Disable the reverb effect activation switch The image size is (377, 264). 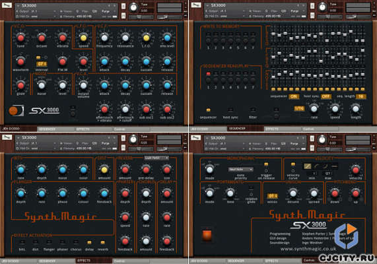(102, 242)
